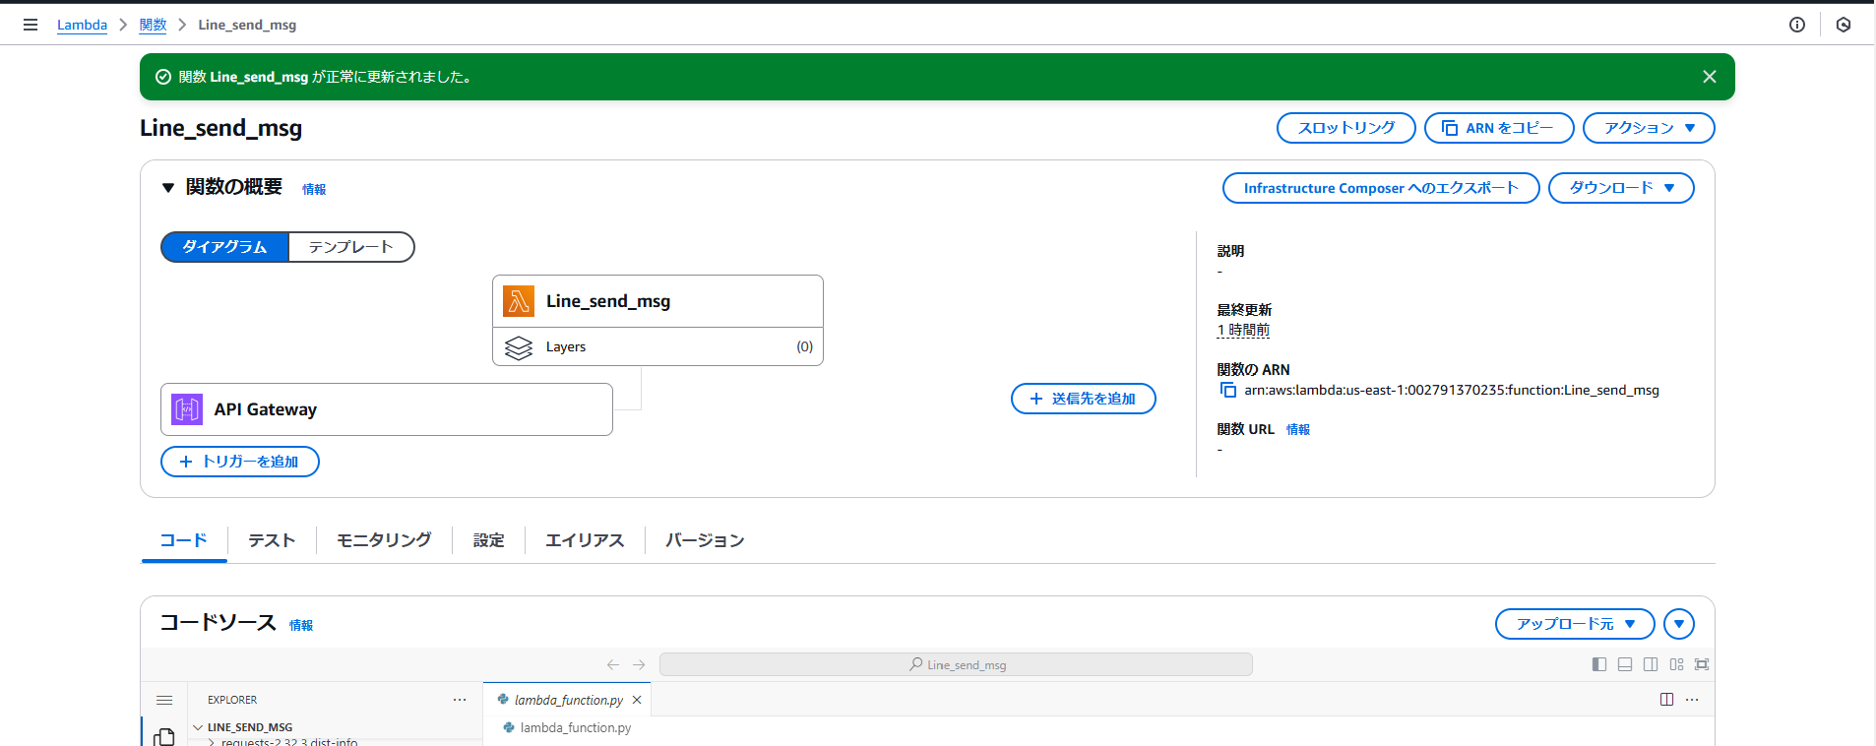Click the Layers stack icon

coord(519,347)
